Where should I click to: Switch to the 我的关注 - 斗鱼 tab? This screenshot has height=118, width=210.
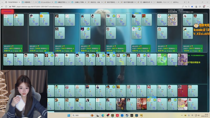pos(95,2)
